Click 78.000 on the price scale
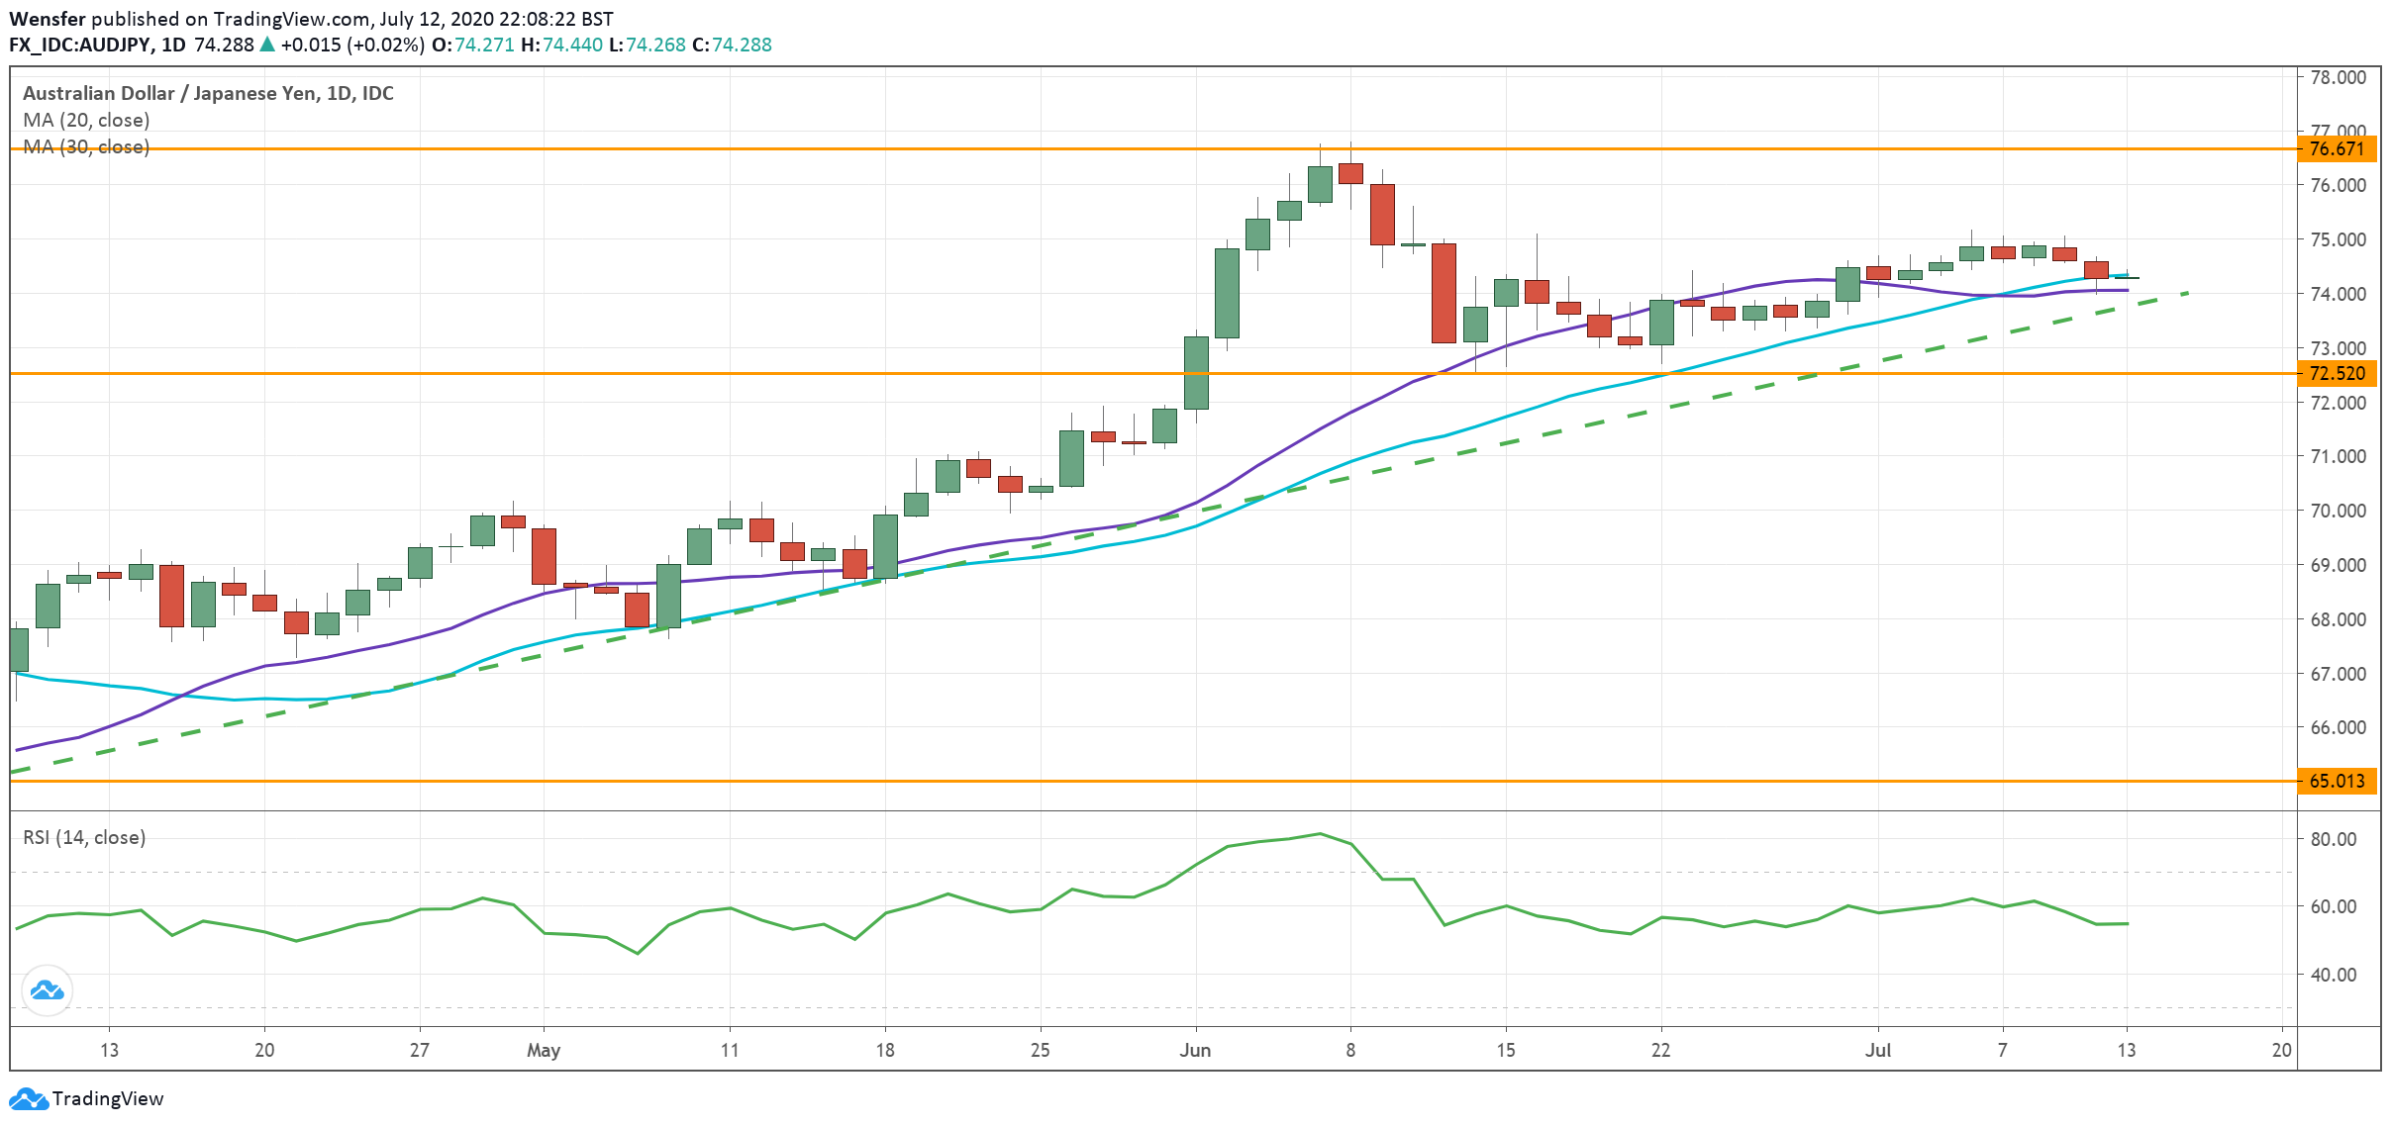This screenshot has height=1127, width=2391. tap(2338, 77)
